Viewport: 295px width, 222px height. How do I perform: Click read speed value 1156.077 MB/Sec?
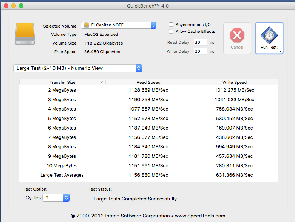click(x=148, y=137)
